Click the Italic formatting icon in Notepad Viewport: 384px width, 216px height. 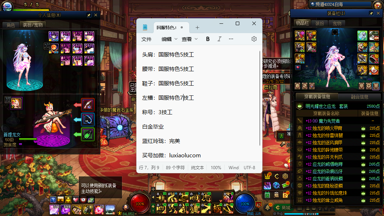(x=219, y=39)
